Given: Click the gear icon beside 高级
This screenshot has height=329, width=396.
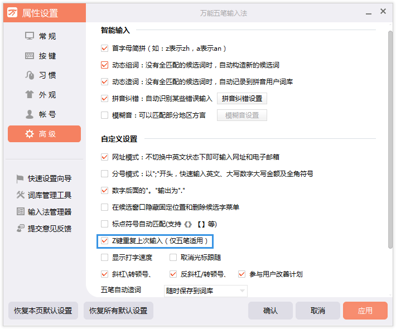Looking at the screenshot, I should point(30,134).
